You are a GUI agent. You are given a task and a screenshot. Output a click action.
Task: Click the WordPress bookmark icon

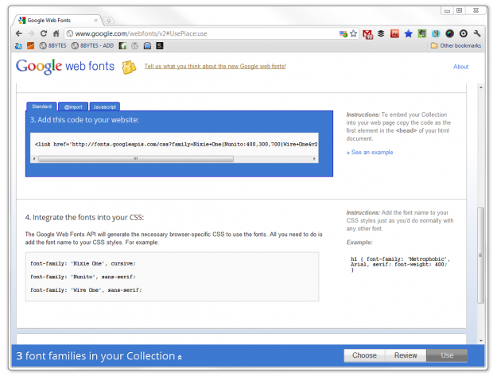pyautogui.click(x=135, y=46)
